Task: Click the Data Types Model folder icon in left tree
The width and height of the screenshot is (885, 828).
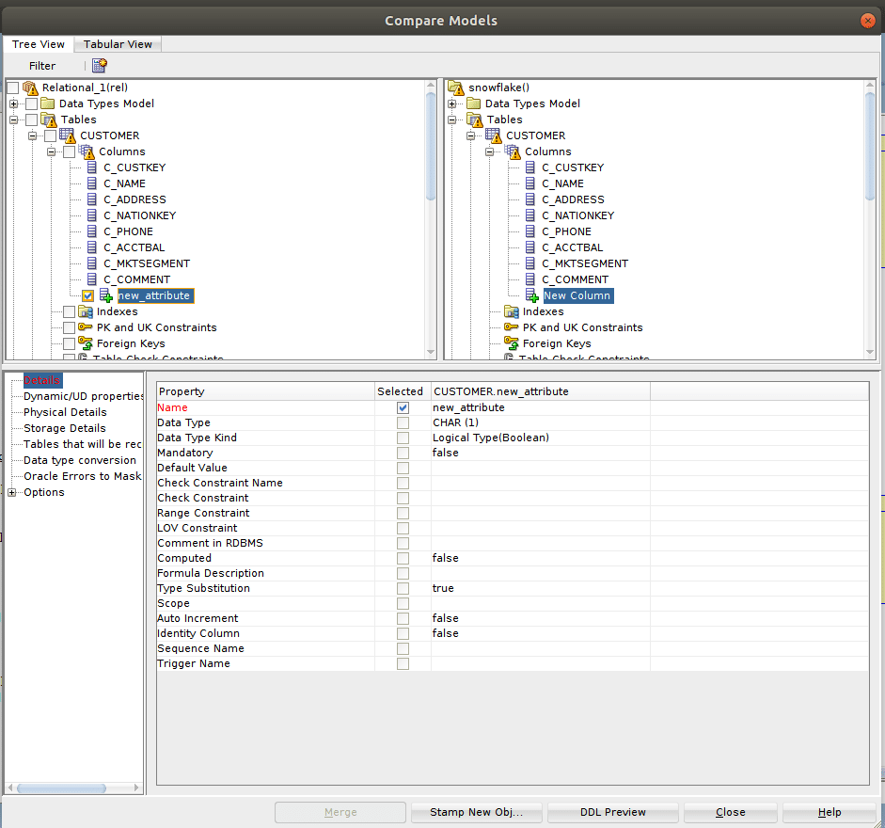Action: click(x=47, y=103)
